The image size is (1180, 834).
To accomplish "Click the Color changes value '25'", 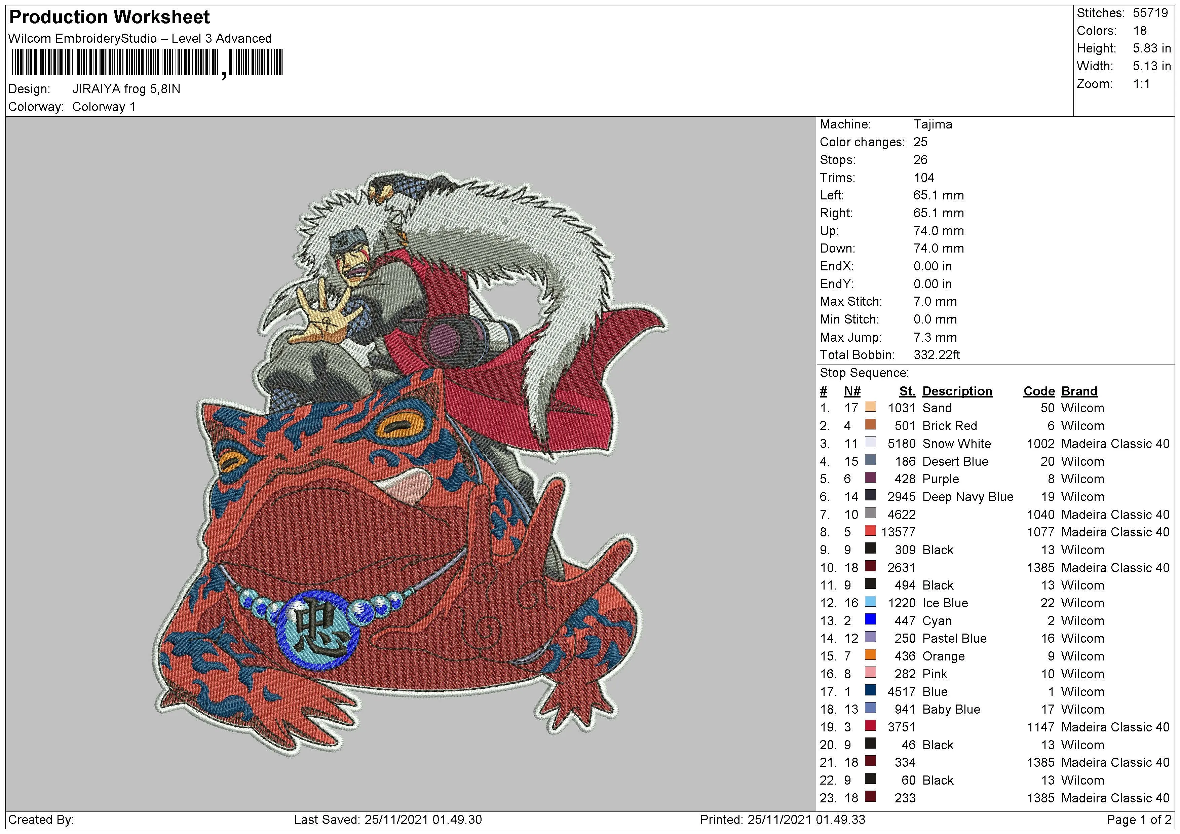I will (920, 142).
